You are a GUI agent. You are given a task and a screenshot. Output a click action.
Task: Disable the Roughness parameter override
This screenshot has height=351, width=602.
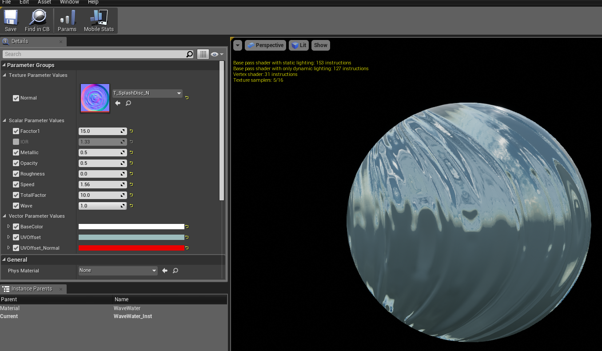coord(16,174)
